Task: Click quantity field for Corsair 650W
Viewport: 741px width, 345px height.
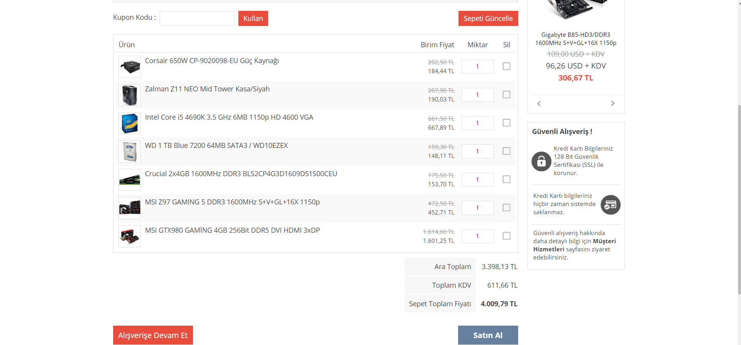Action: click(x=477, y=67)
